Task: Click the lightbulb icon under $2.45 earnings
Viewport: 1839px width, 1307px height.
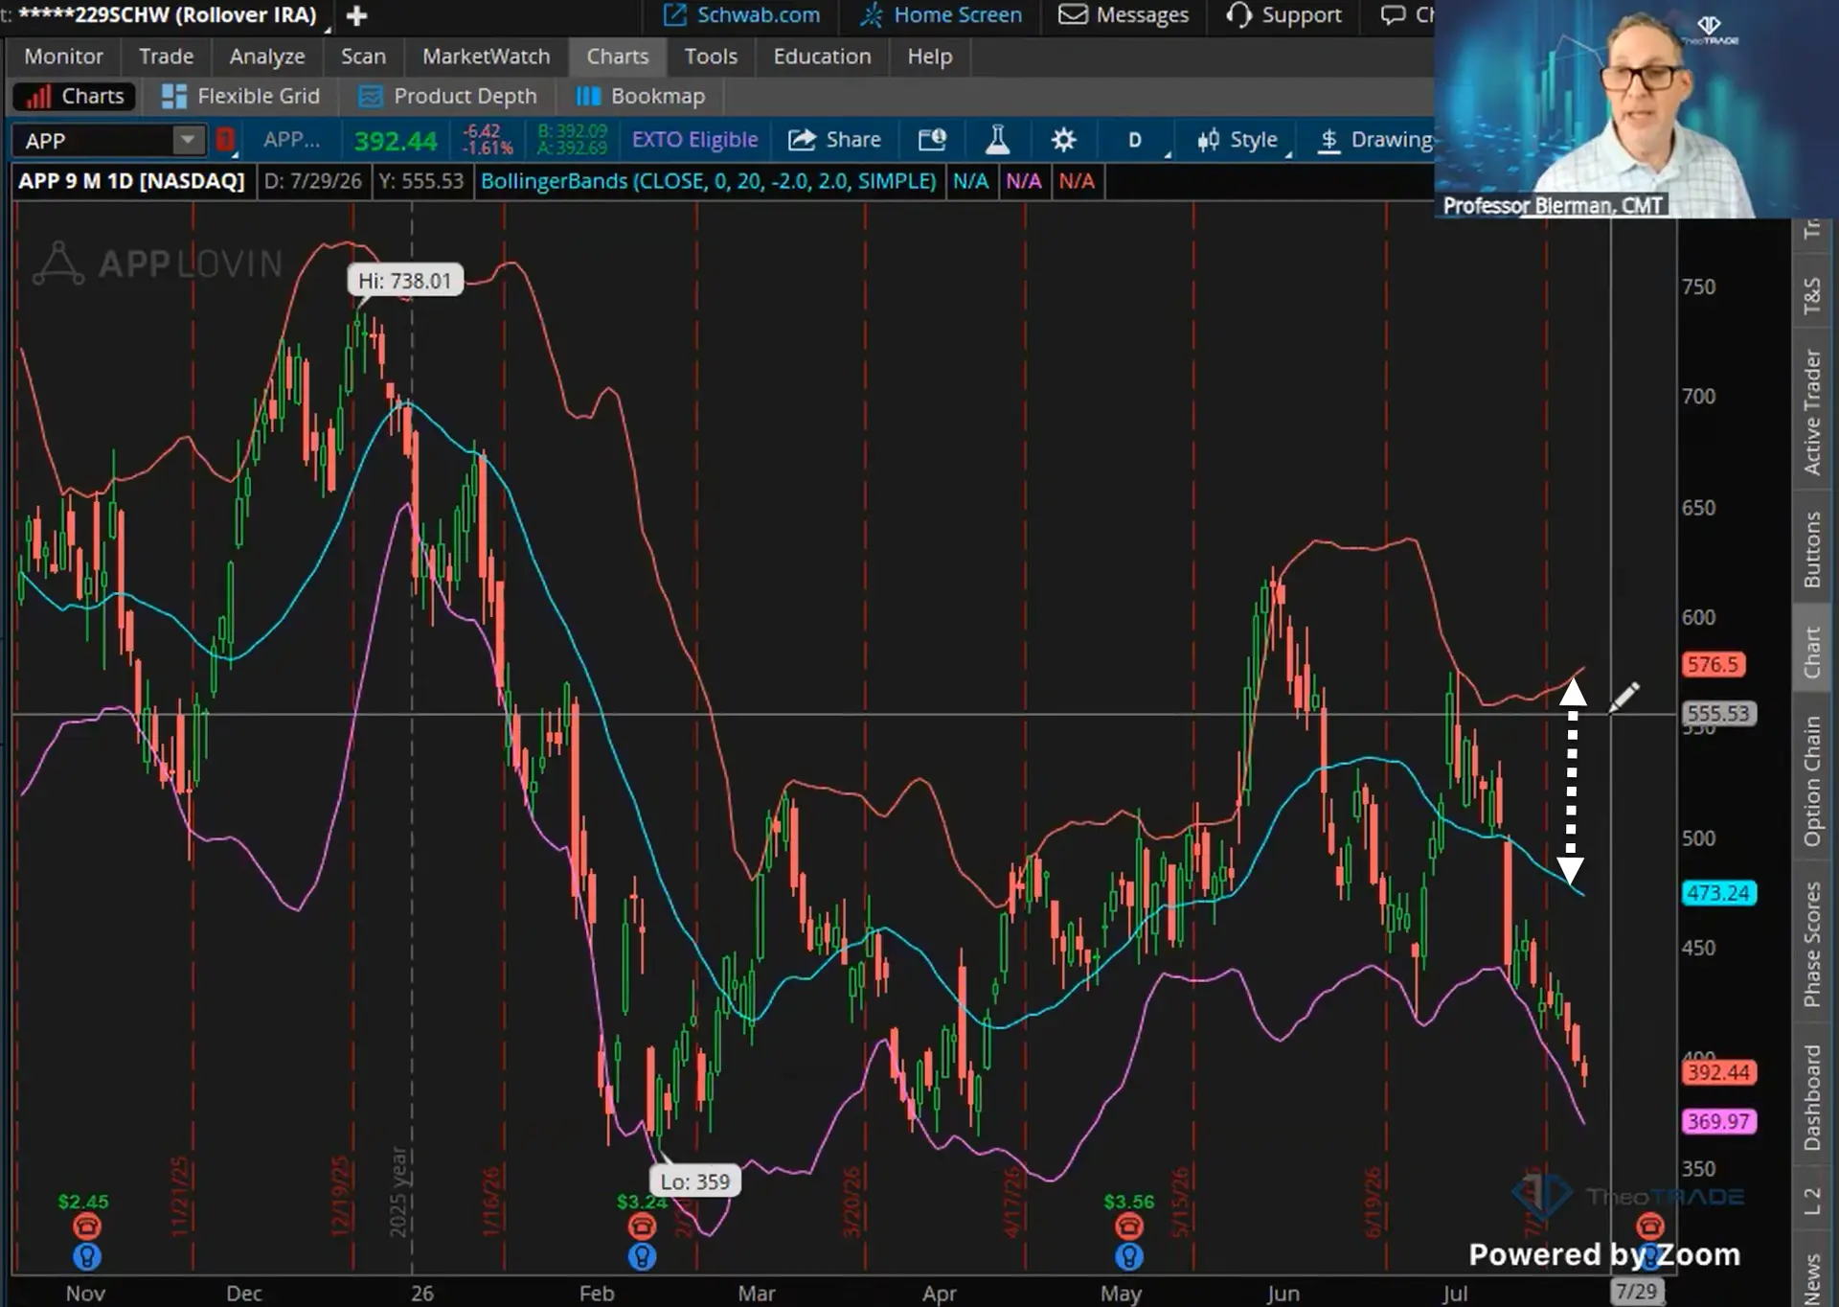Action: 86,1256
